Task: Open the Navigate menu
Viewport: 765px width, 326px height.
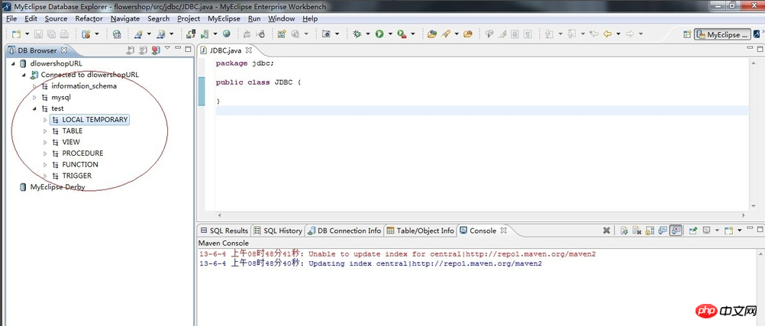Action: pyautogui.click(x=124, y=18)
